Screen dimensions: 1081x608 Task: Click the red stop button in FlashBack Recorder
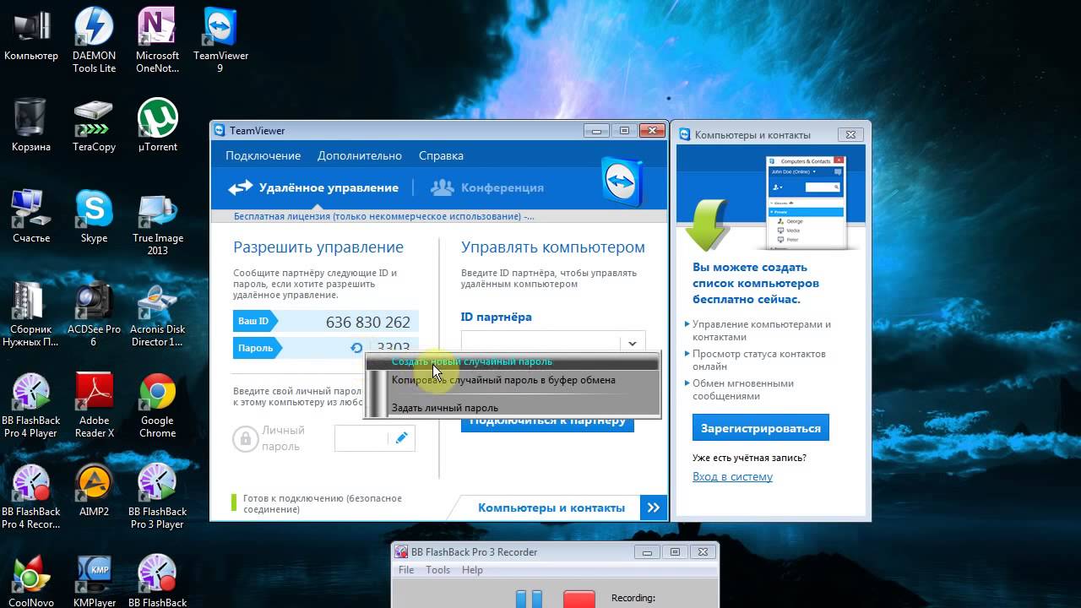click(x=579, y=599)
